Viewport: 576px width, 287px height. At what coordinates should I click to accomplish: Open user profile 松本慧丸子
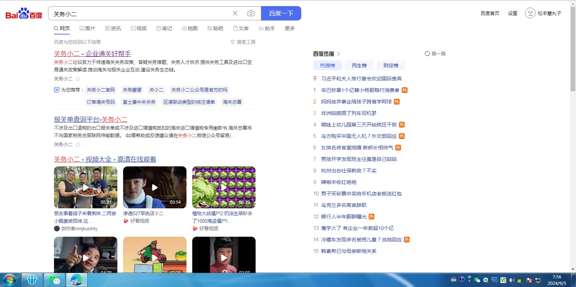tap(549, 13)
